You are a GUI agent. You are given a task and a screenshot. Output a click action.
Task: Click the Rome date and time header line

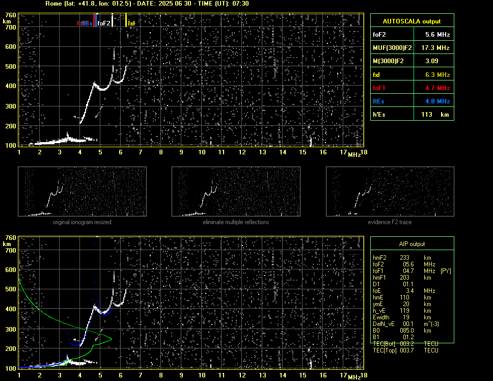[x=147, y=4]
